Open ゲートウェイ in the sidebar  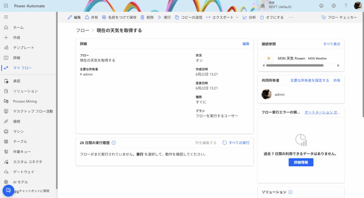coord(28,172)
